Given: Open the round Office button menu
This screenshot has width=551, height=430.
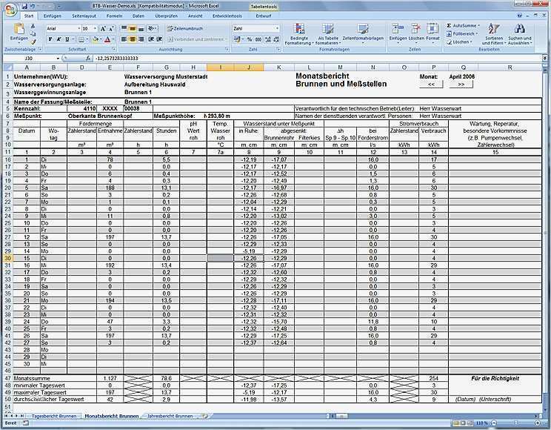Looking at the screenshot, I should click(10, 10).
